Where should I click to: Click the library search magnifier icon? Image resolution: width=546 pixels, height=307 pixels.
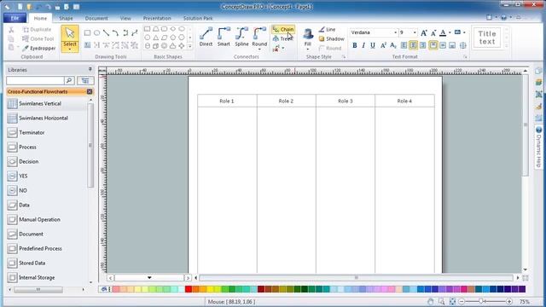click(x=69, y=81)
